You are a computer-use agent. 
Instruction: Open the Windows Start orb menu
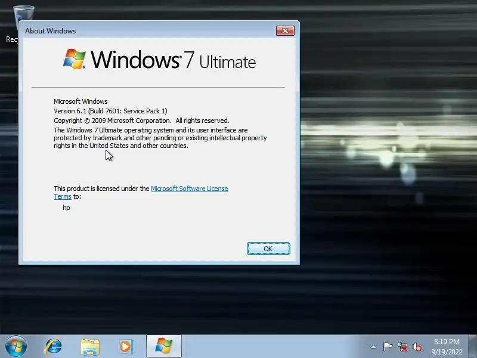point(16,347)
